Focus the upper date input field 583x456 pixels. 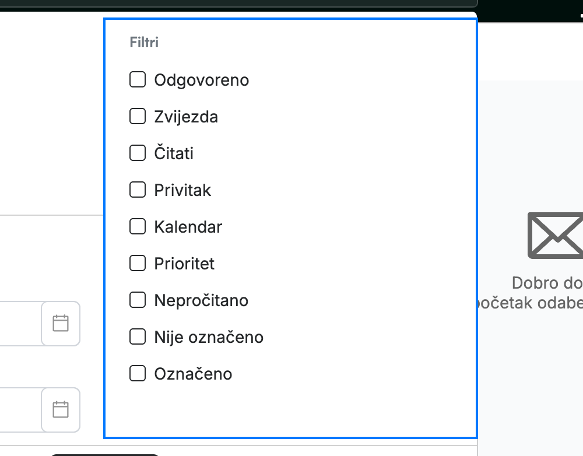(20, 323)
